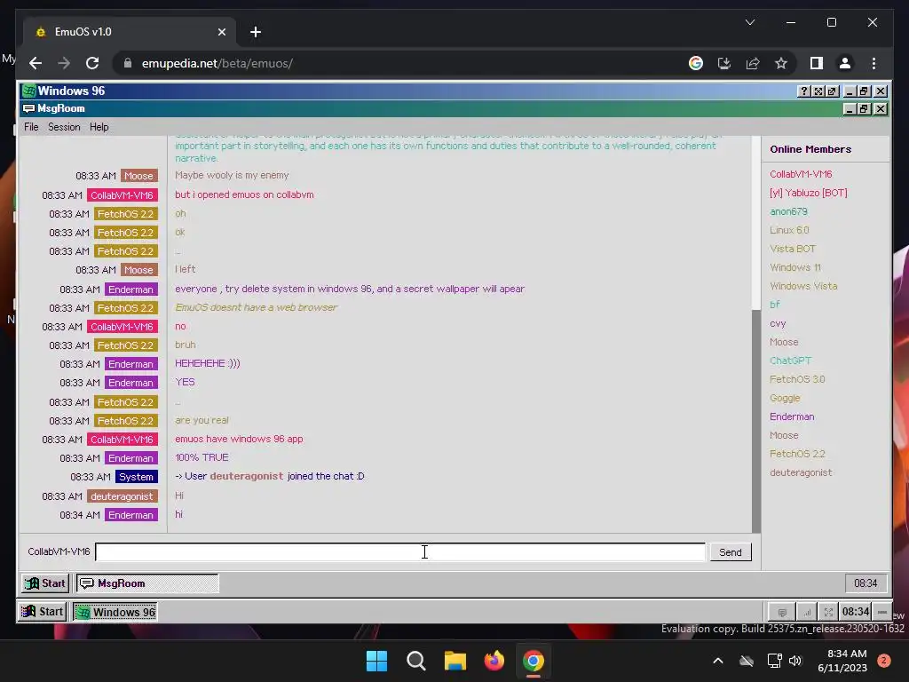Click the deuteragonist sender tag on the 'Hi' message
Screen dimensions: 909x682
[x=122, y=496]
